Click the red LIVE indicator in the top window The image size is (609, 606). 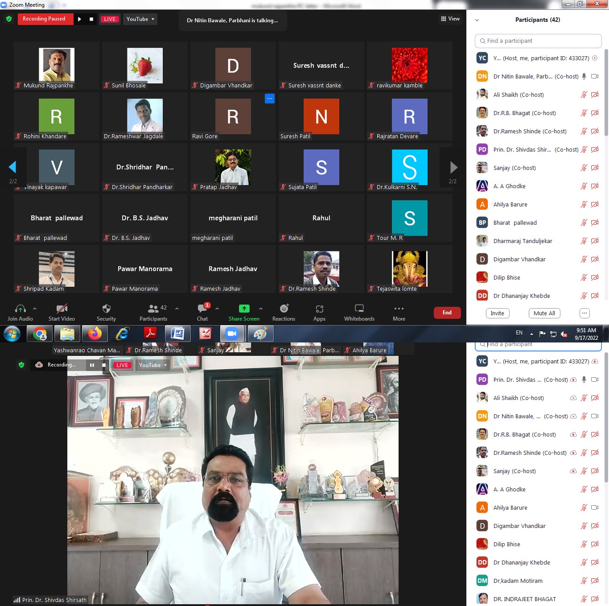(110, 19)
